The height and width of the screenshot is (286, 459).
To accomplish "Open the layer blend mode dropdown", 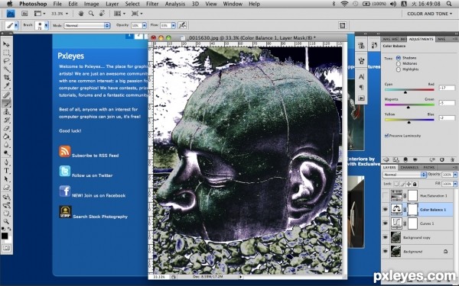I will tap(404, 175).
